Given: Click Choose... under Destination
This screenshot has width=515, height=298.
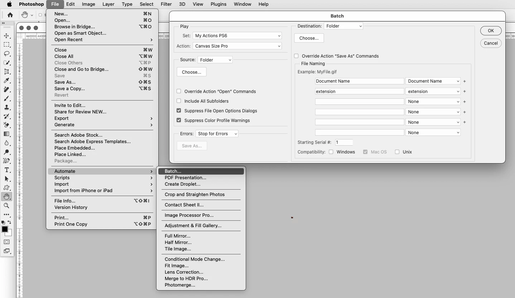Looking at the screenshot, I should (309, 38).
